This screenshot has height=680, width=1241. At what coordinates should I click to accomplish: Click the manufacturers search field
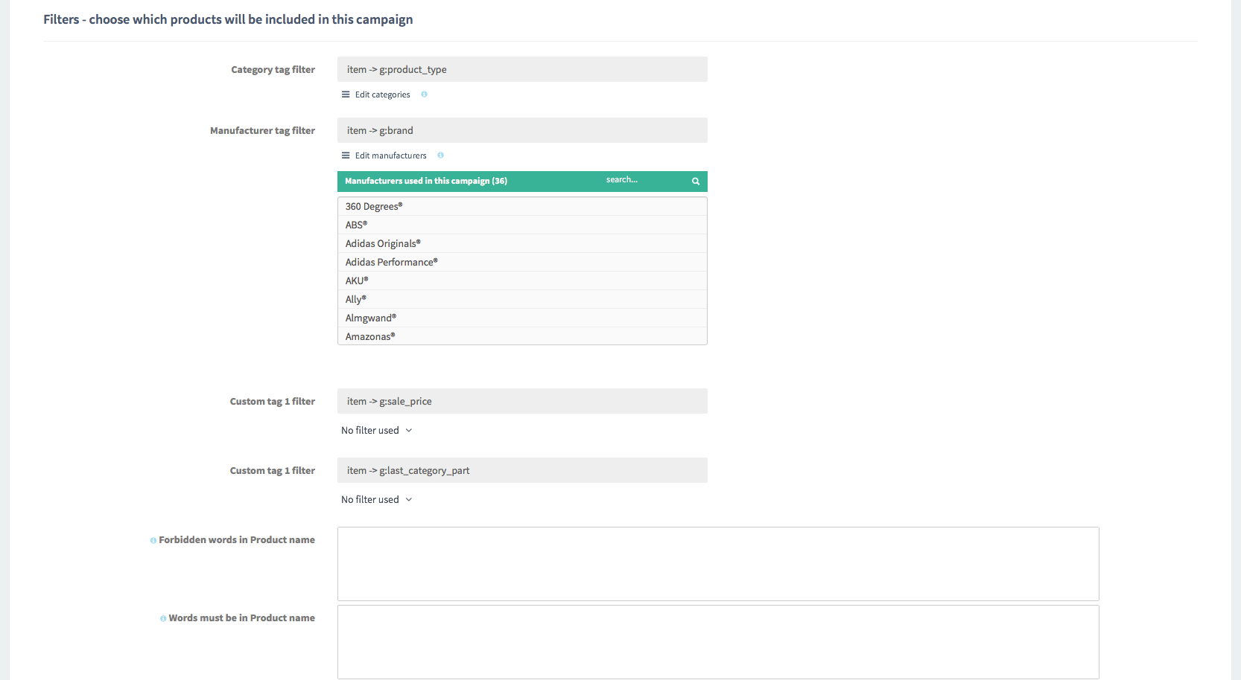tap(641, 180)
